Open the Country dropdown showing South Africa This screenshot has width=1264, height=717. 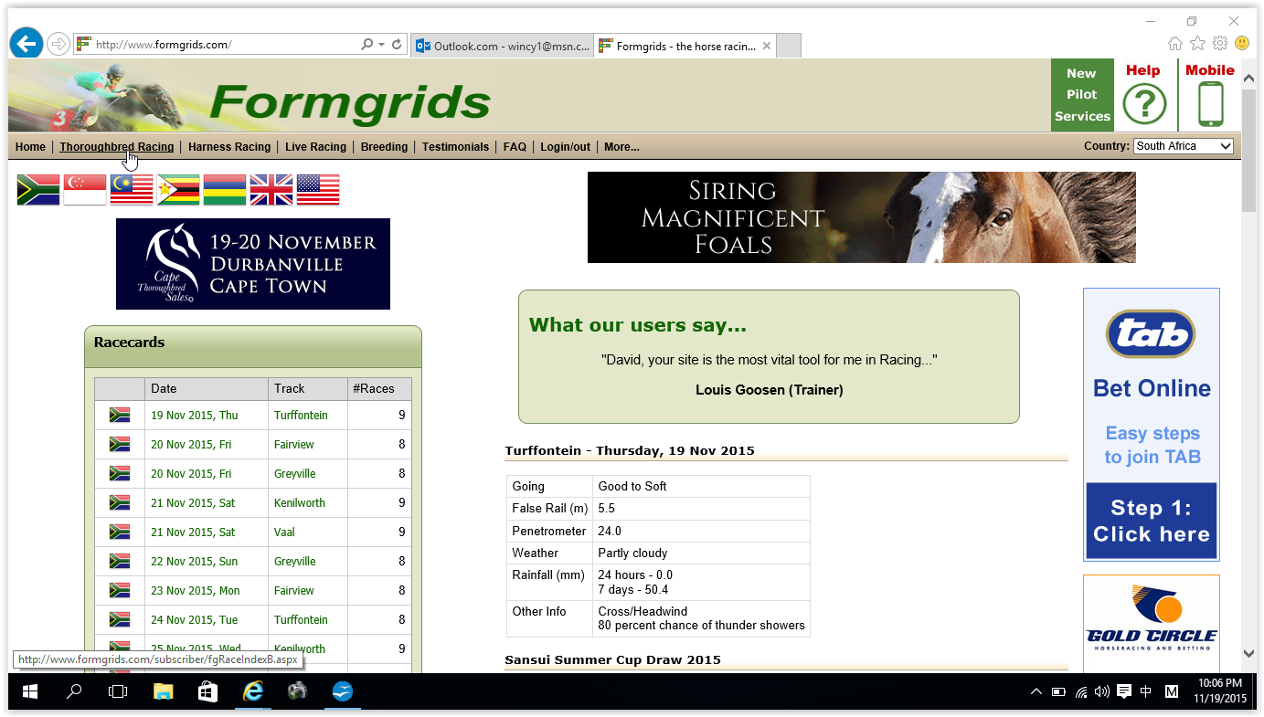click(x=1184, y=146)
